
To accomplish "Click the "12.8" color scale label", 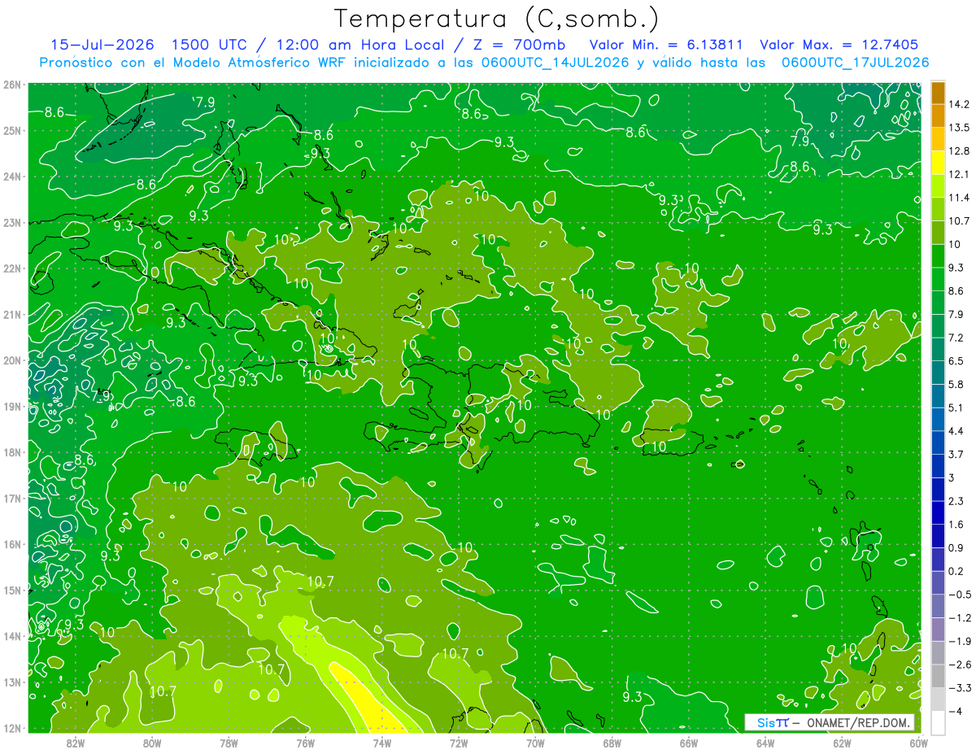I will click(x=960, y=151).
